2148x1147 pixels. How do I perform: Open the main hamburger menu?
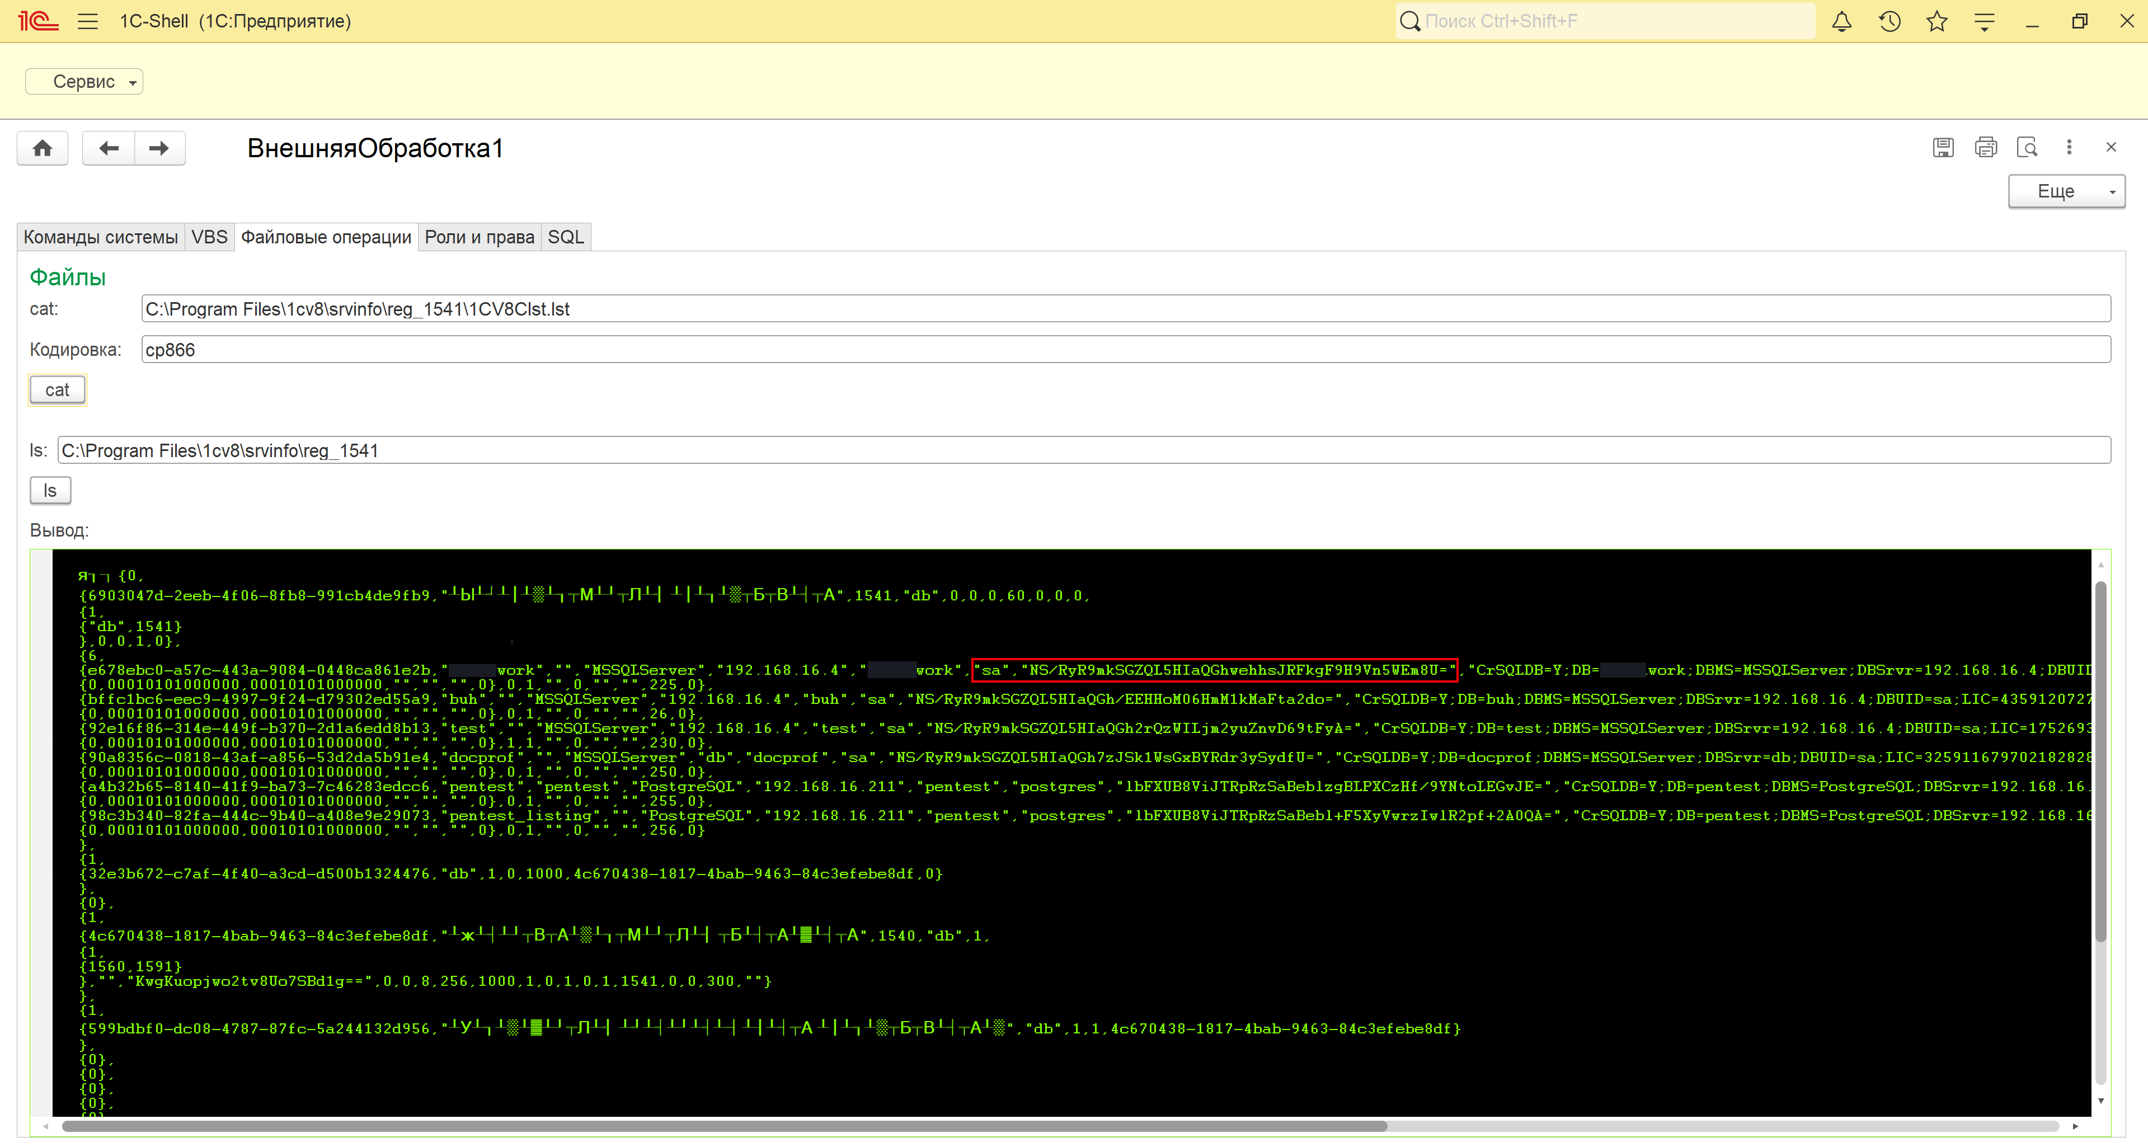87,22
